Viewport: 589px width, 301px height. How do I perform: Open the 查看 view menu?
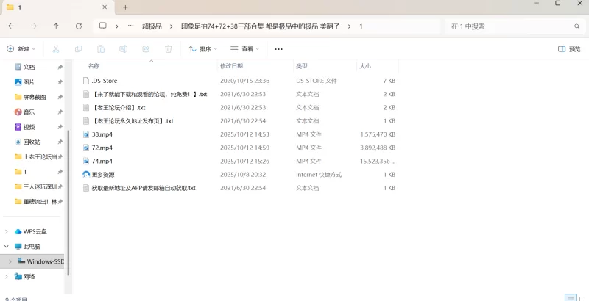pos(245,49)
